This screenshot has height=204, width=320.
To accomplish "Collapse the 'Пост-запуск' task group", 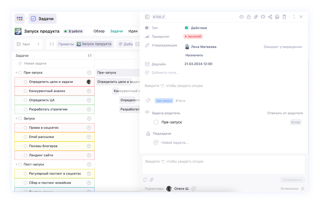I will tap(17, 164).
